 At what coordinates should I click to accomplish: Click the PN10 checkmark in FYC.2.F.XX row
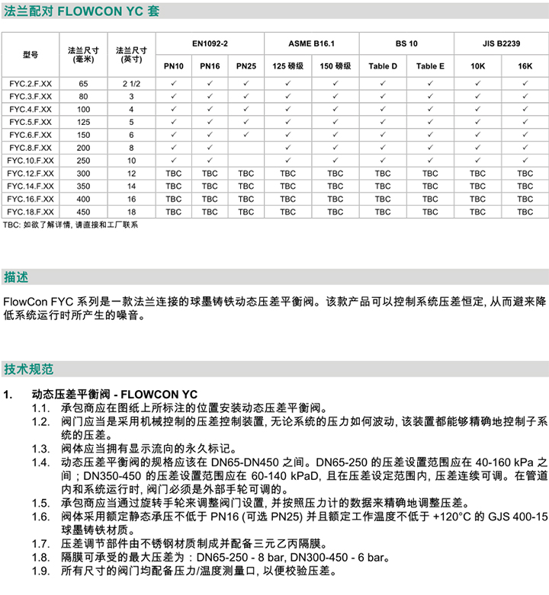pyautogui.click(x=174, y=83)
